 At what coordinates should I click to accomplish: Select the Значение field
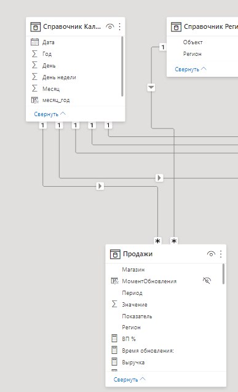point(135,305)
